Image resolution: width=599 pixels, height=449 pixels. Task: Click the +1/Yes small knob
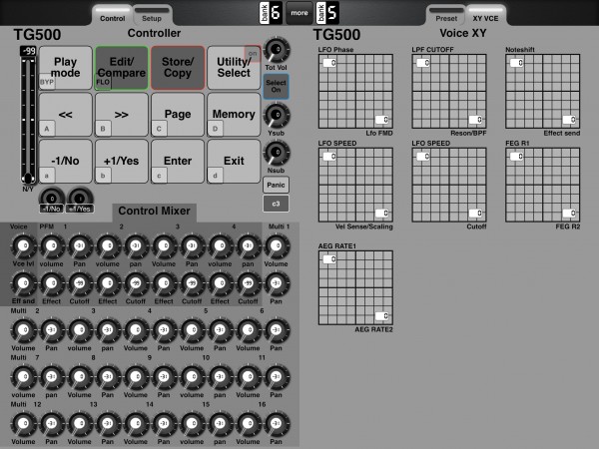[x=80, y=198]
